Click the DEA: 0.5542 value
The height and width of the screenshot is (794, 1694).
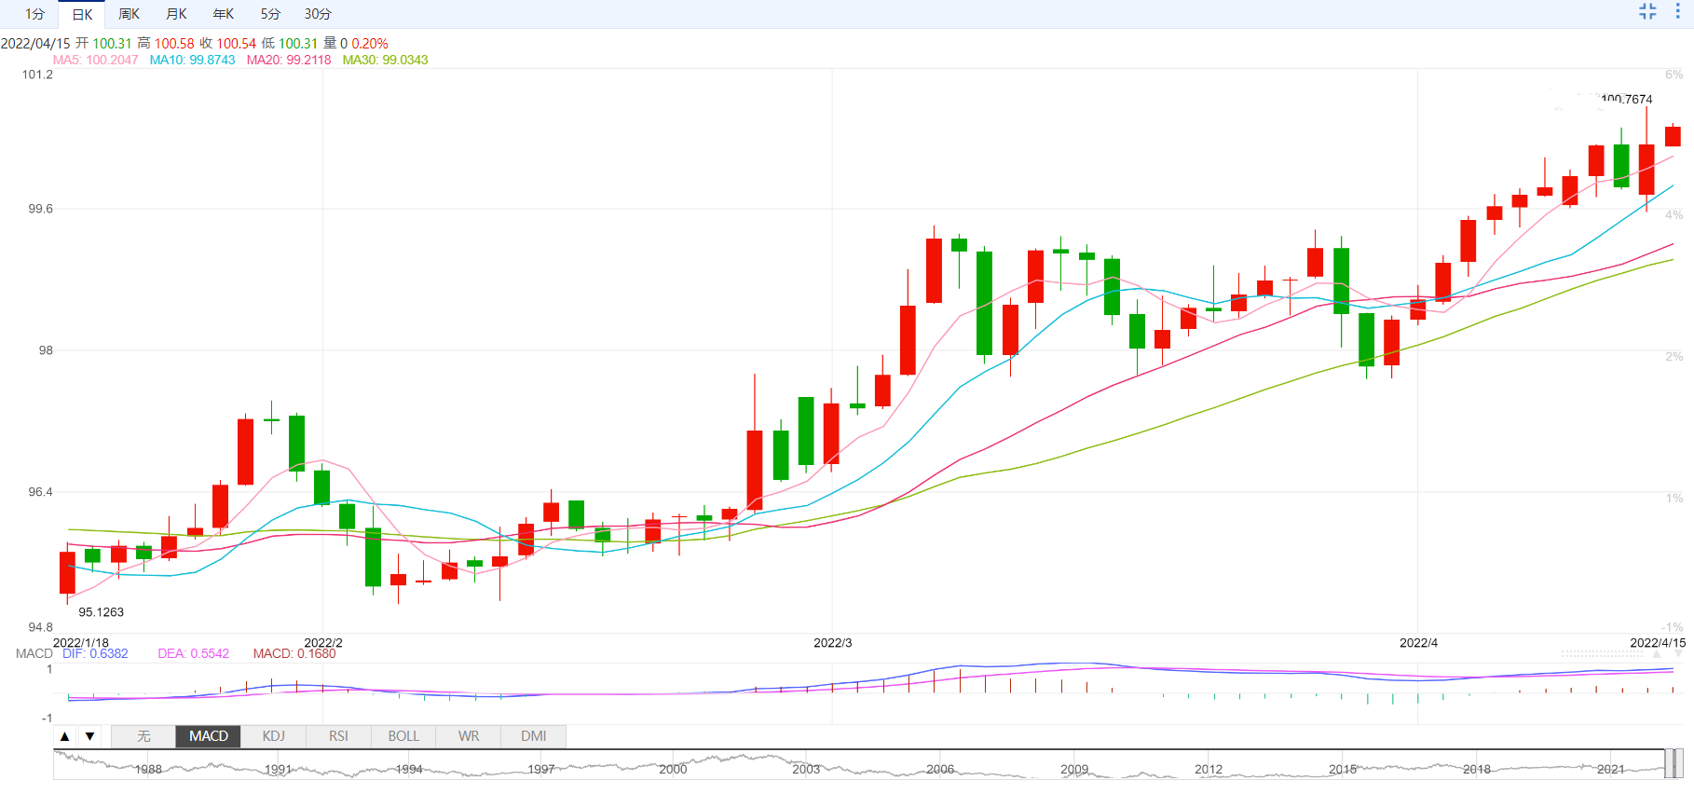[x=193, y=653]
